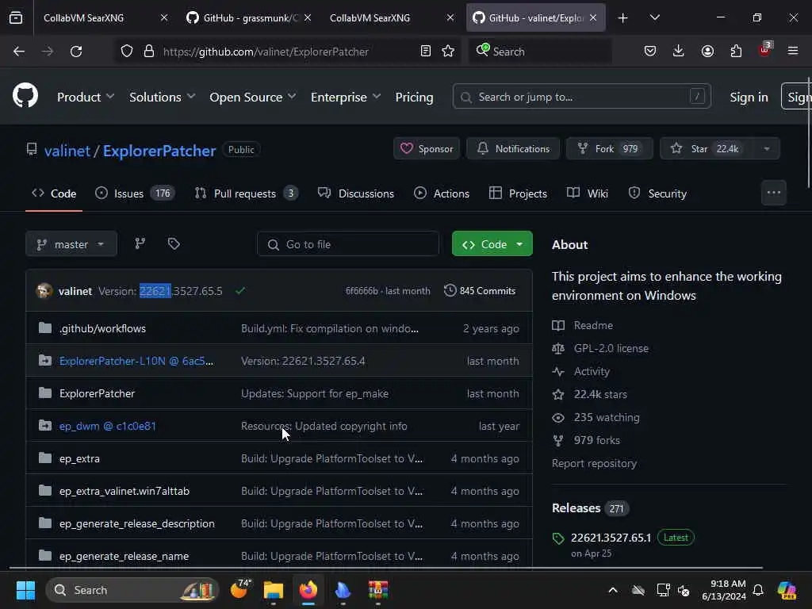Show hidden system tray icons
This screenshot has width=812, height=609.
[613, 590]
